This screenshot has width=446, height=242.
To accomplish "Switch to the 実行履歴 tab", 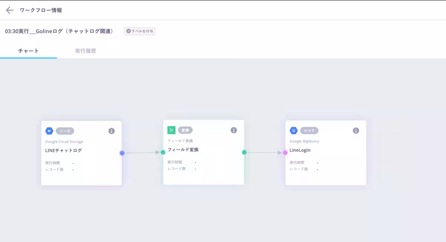I will click(x=85, y=51).
